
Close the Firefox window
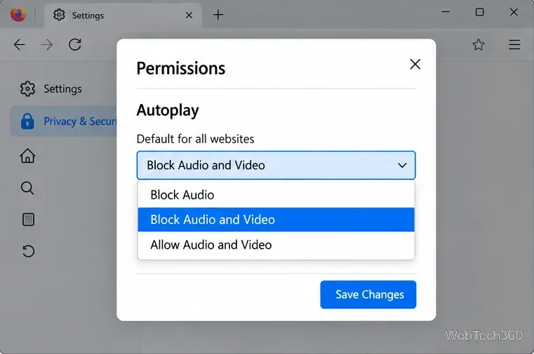pos(514,12)
